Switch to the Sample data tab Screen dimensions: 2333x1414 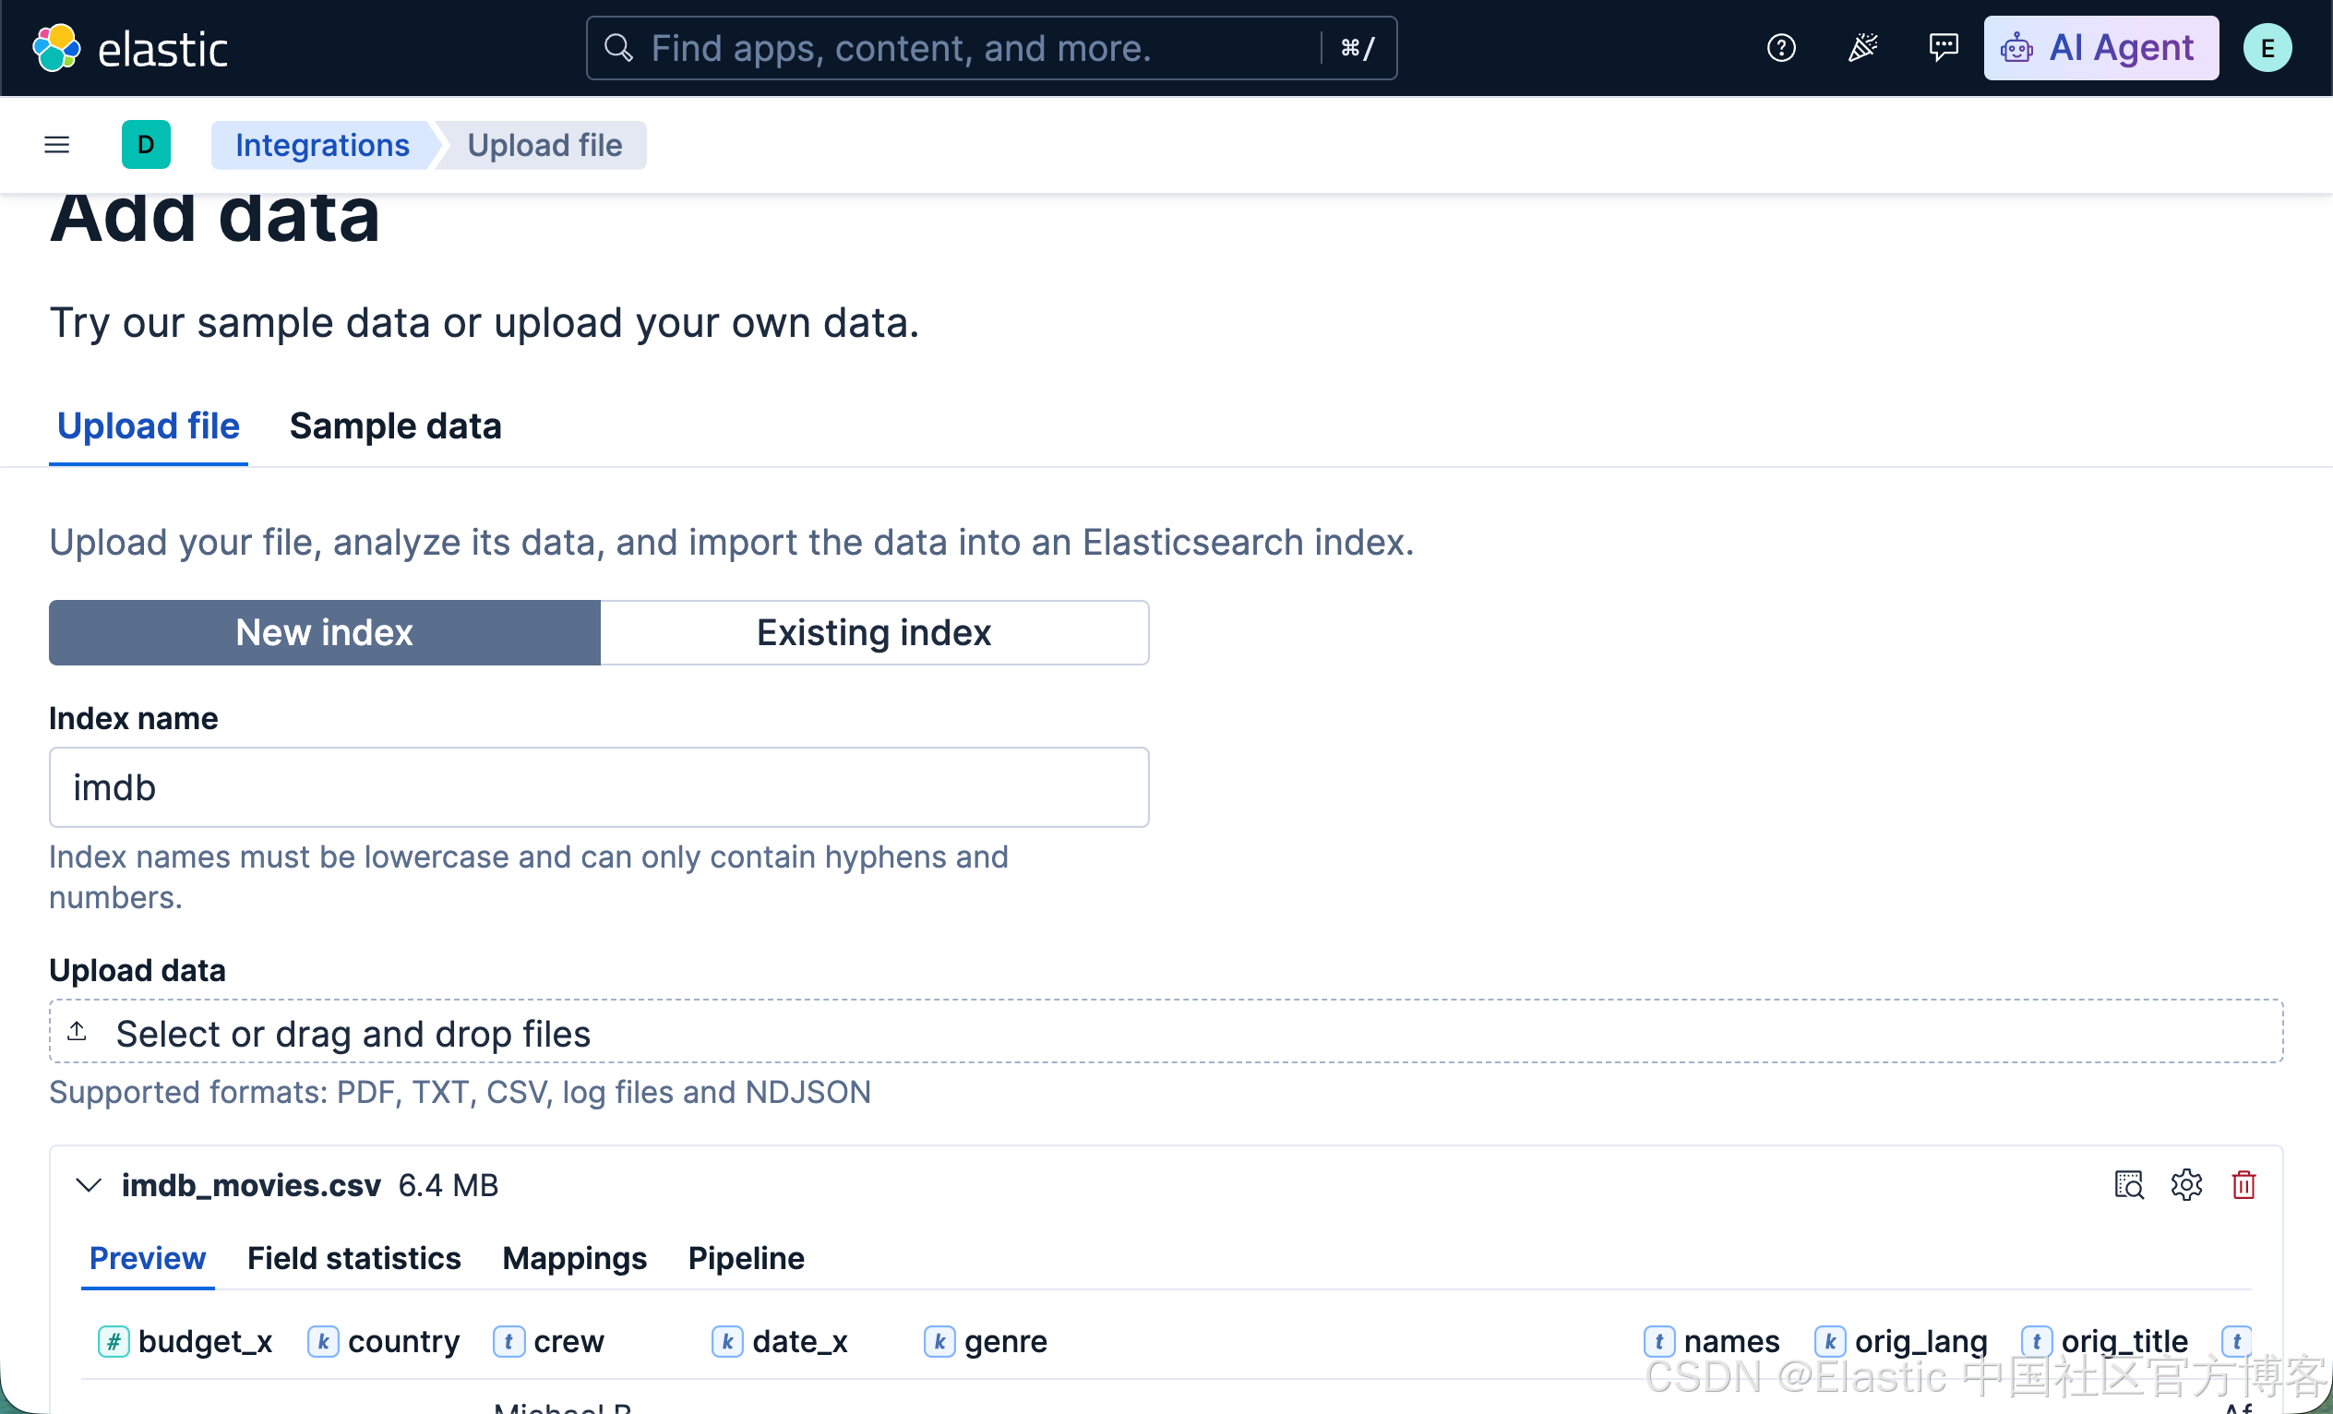pyautogui.click(x=396, y=426)
